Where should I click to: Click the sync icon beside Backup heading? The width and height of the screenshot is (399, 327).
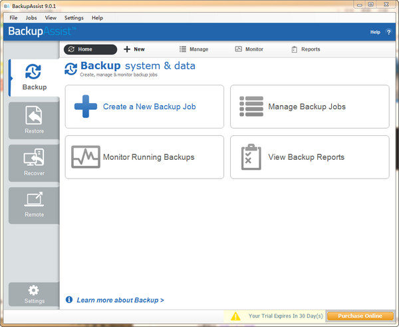(70, 69)
